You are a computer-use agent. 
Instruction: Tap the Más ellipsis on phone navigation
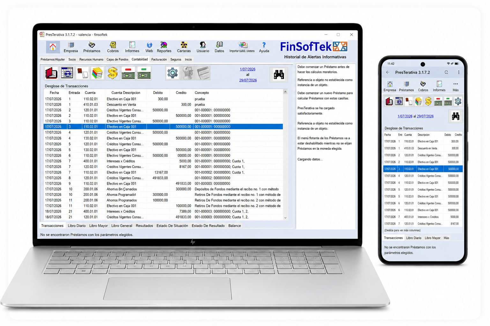pos(456,86)
